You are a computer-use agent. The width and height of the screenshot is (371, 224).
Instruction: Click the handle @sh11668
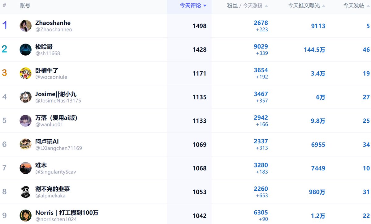(48, 53)
